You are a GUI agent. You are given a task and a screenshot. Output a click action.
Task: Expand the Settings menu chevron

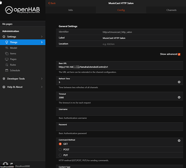click(42, 37)
